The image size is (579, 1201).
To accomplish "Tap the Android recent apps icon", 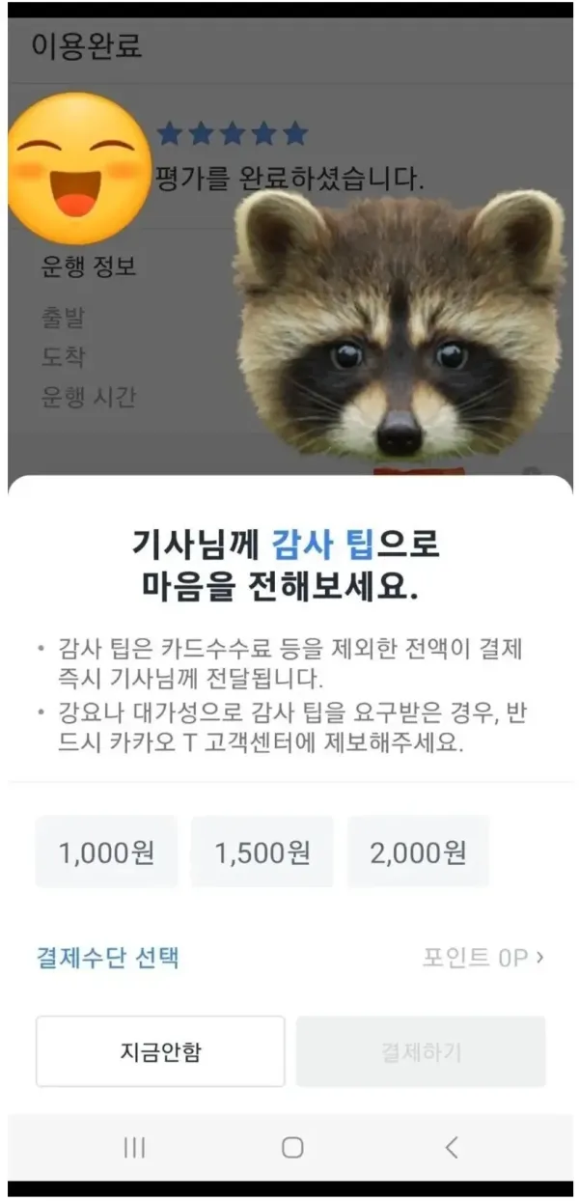I will pyautogui.click(x=135, y=1147).
